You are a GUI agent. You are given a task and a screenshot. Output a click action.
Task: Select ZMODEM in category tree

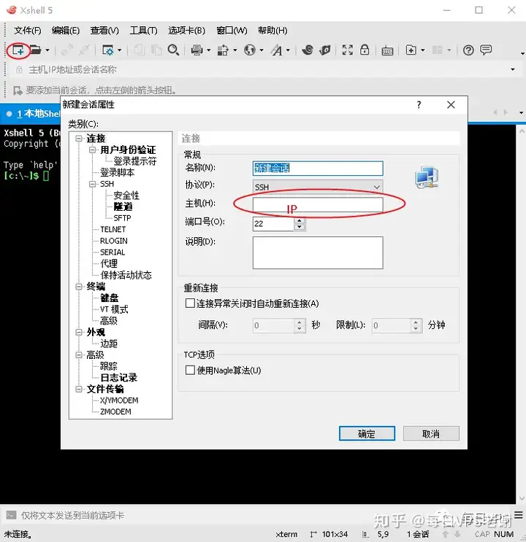pos(115,411)
